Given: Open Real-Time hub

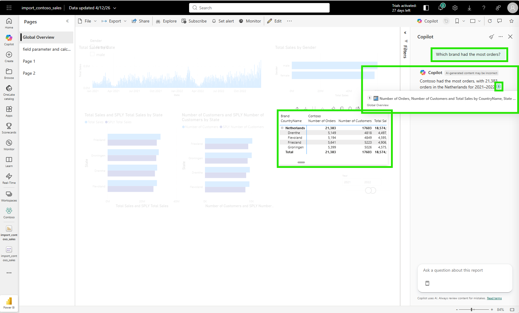Looking at the screenshot, I should pos(9,179).
